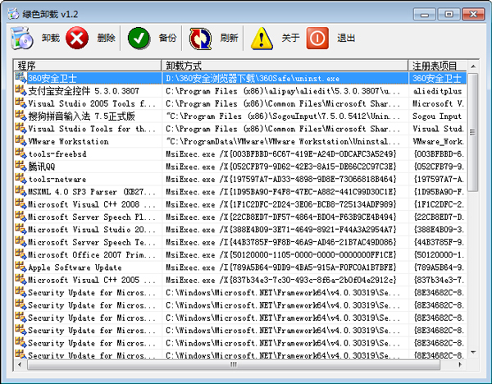The image size is (492, 384).
Task: Click the Sogou Input registry cell
Action: (437, 117)
